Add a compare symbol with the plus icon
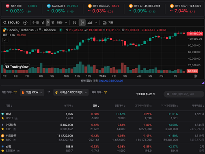This screenshot has height=154, width=205. tap(25, 23)
